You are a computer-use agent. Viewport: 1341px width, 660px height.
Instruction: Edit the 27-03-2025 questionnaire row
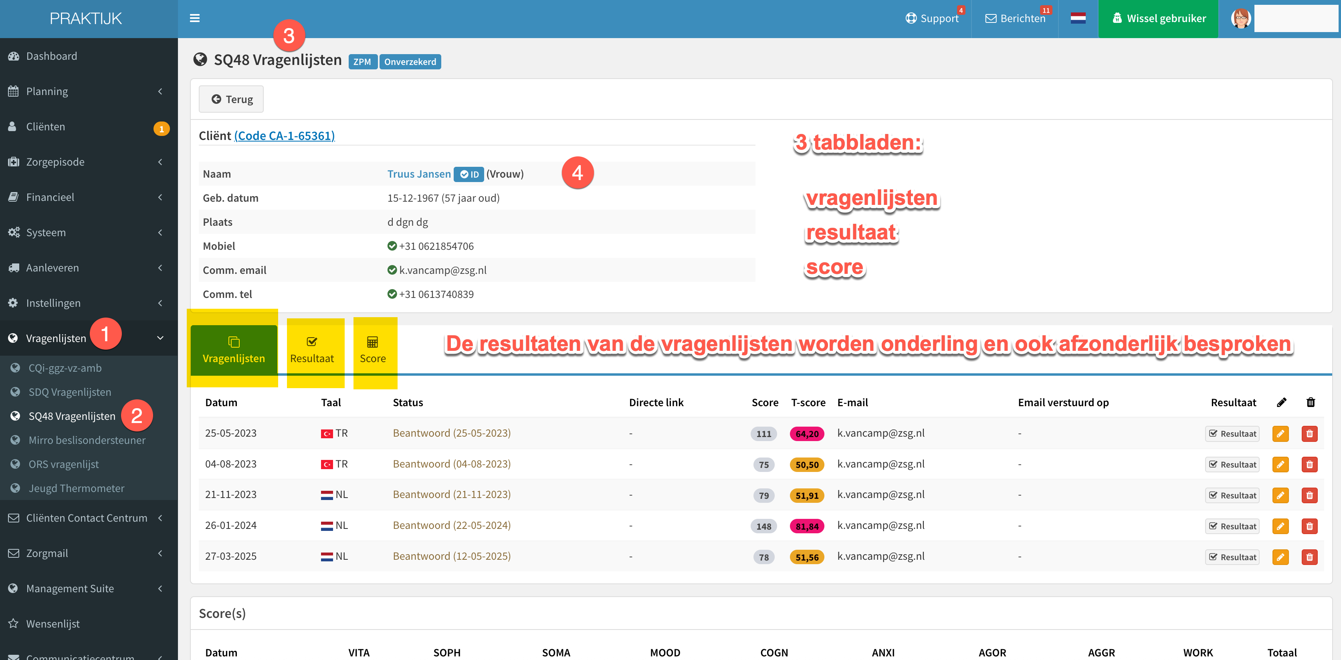point(1280,557)
